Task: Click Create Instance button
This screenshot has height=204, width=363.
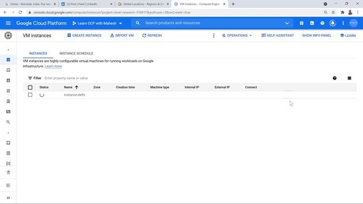Action: tap(85, 35)
